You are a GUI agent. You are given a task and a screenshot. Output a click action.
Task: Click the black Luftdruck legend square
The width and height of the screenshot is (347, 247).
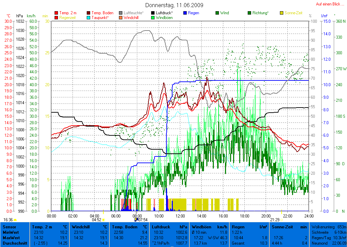coord(153,13)
